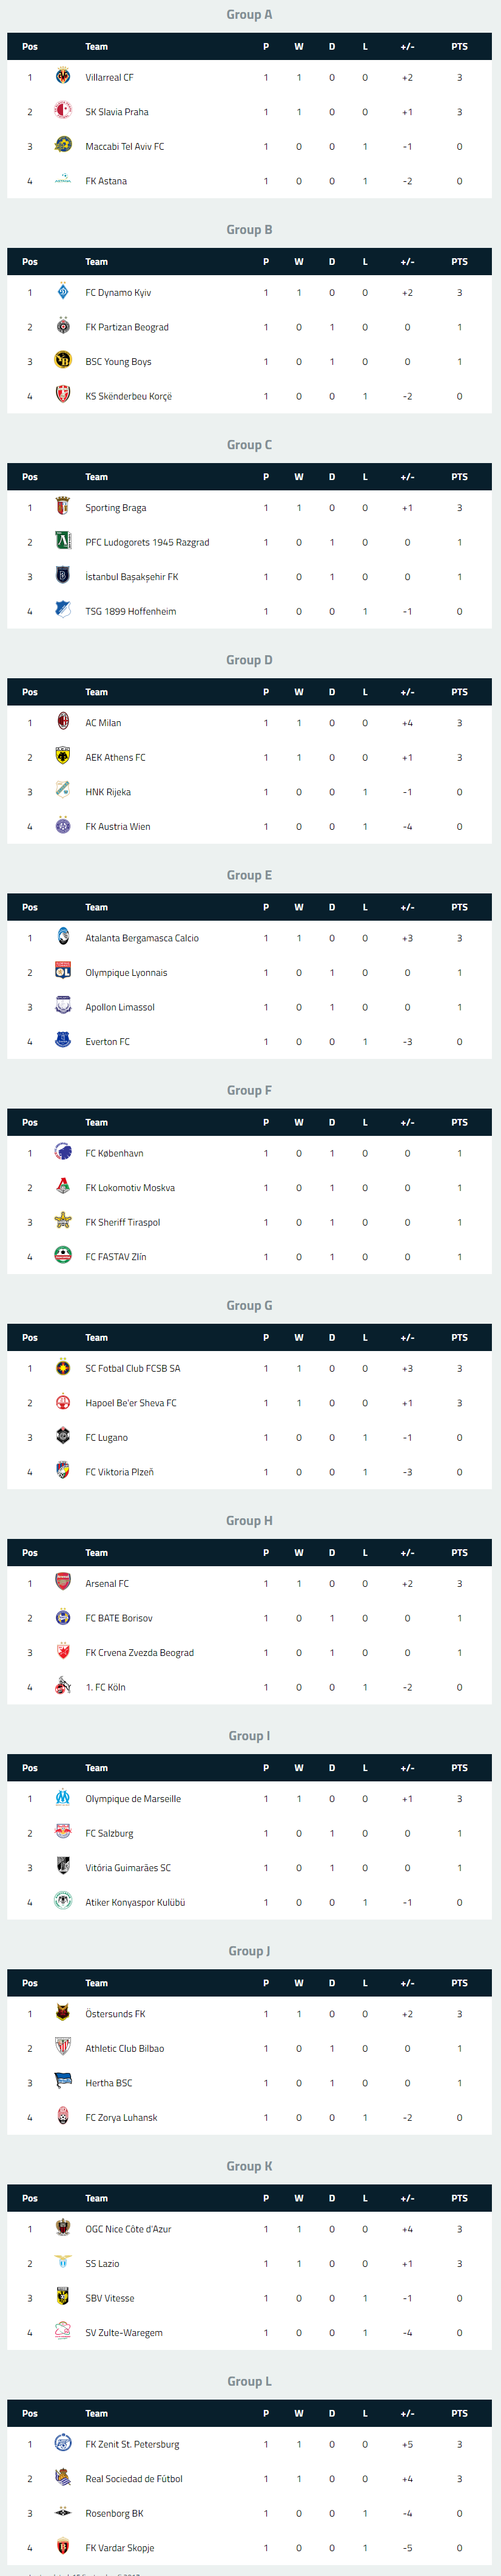Open the FC København team link
The width and height of the screenshot is (501, 2576).
tap(114, 1153)
